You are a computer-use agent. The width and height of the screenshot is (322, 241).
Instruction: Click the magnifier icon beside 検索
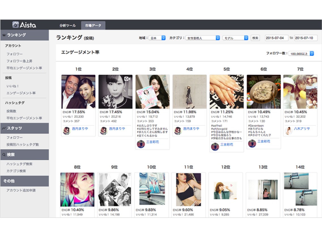pyautogui.click(x=4, y=155)
